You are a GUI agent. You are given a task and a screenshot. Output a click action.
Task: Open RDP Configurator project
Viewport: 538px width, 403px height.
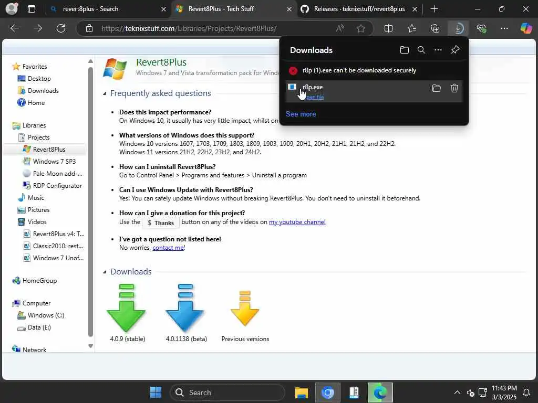point(57,185)
